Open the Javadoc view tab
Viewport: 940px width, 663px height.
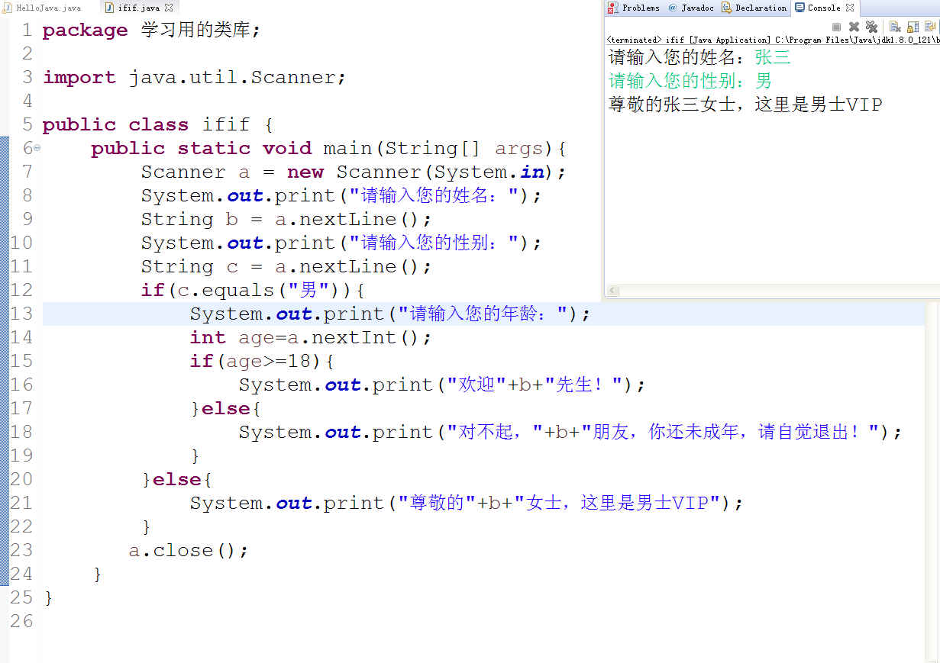(x=690, y=8)
